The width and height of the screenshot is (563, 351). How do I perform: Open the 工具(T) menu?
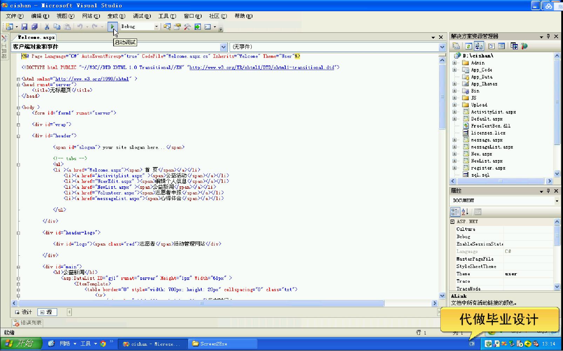click(167, 16)
